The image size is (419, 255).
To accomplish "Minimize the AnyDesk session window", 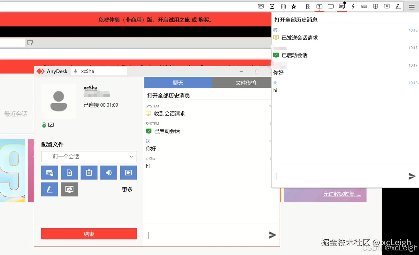I will [x=241, y=72].
